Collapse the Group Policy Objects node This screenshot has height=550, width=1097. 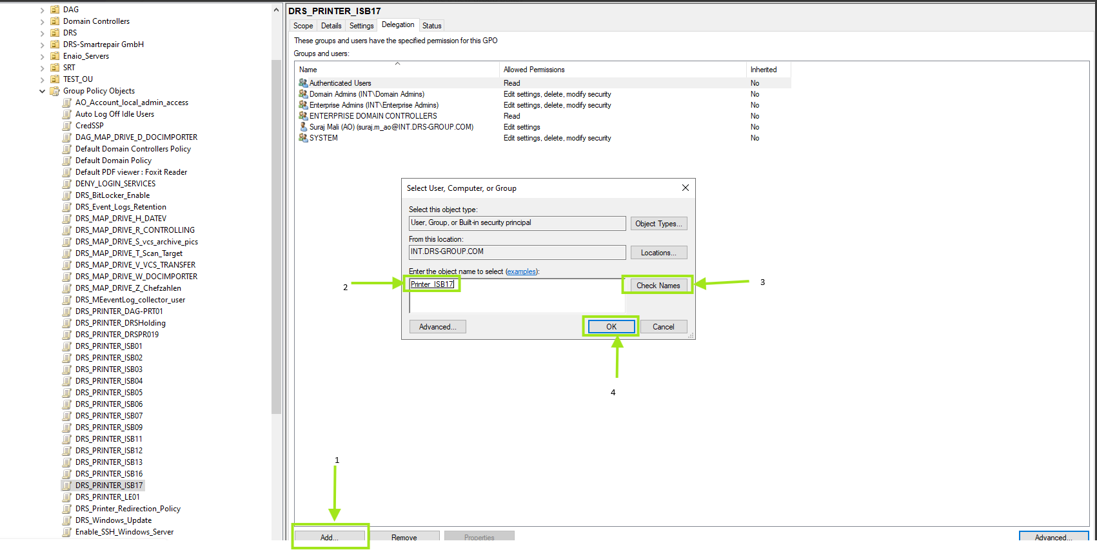click(x=43, y=91)
